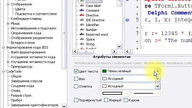
Task: Open Отметка color dropdown arrow
Action: [157, 86]
